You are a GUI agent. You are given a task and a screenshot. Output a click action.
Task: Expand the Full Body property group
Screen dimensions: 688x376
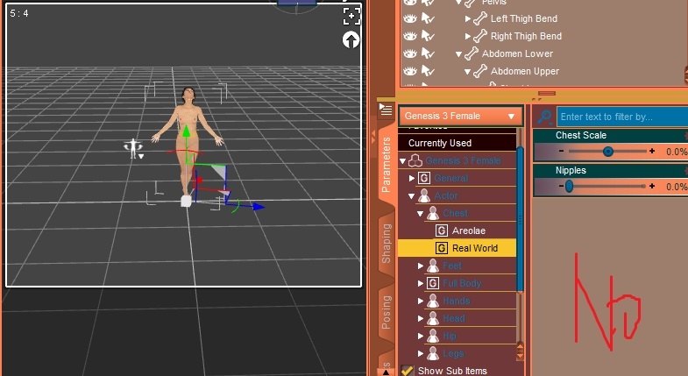coord(421,283)
